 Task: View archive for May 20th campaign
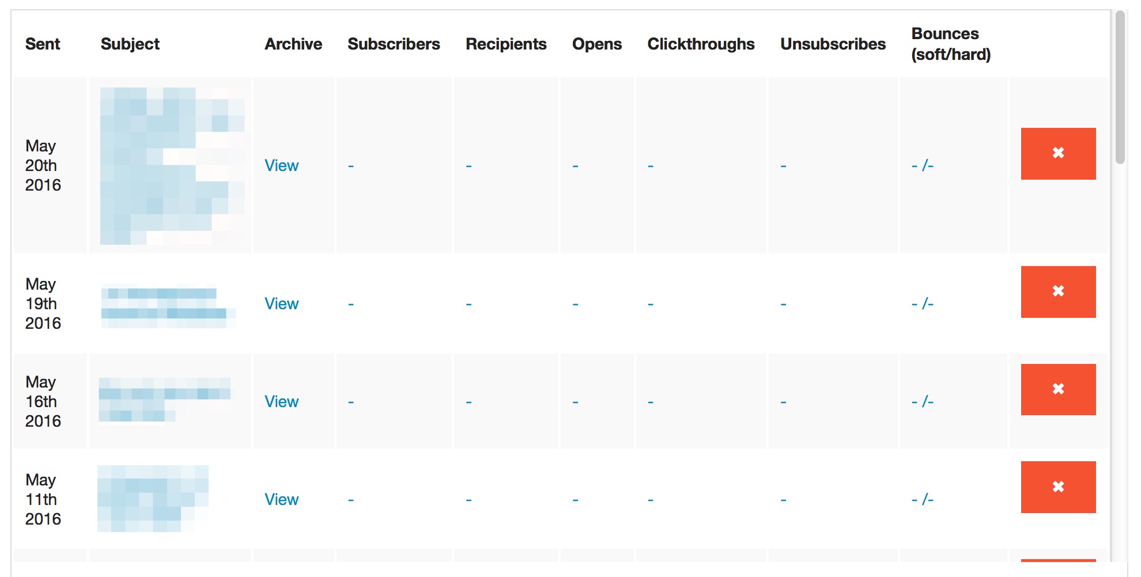[281, 166]
